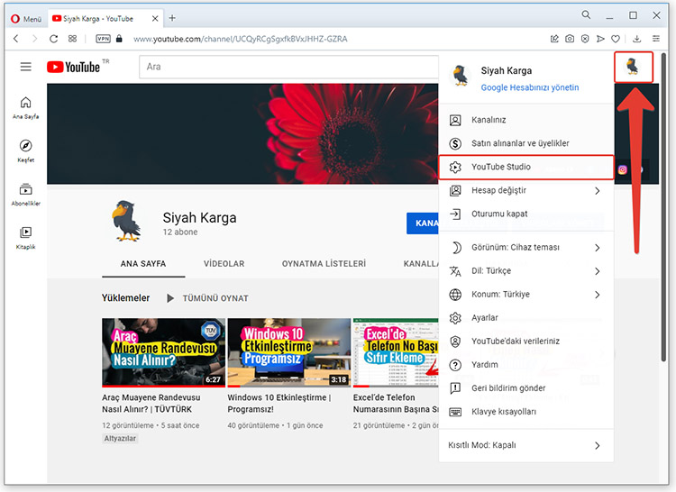Open YouTube'daki verileriniz entry
This screenshot has height=492, width=676.
tap(526, 342)
